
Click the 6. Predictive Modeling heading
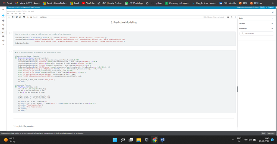click(x=124, y=22)
